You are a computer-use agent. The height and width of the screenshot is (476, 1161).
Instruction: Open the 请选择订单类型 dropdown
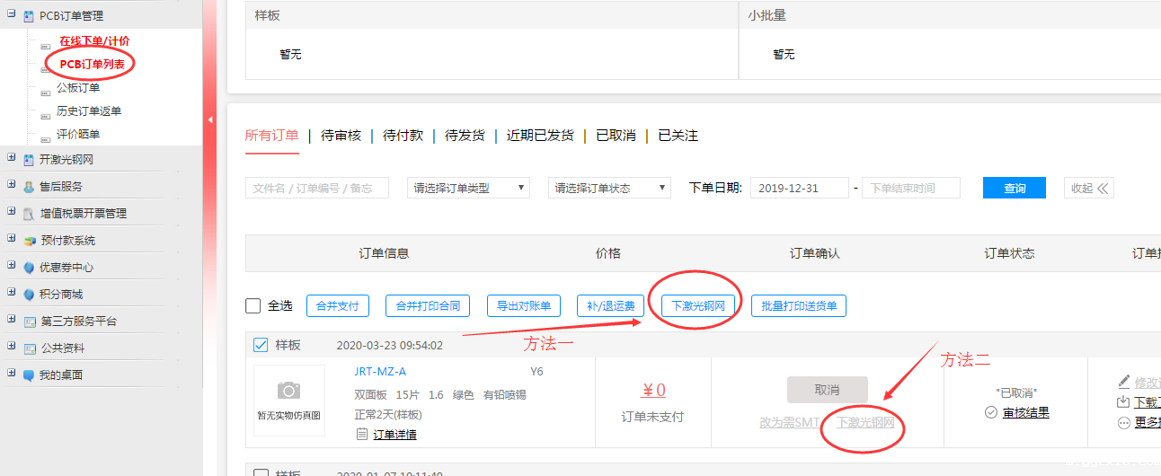(468, 188)
